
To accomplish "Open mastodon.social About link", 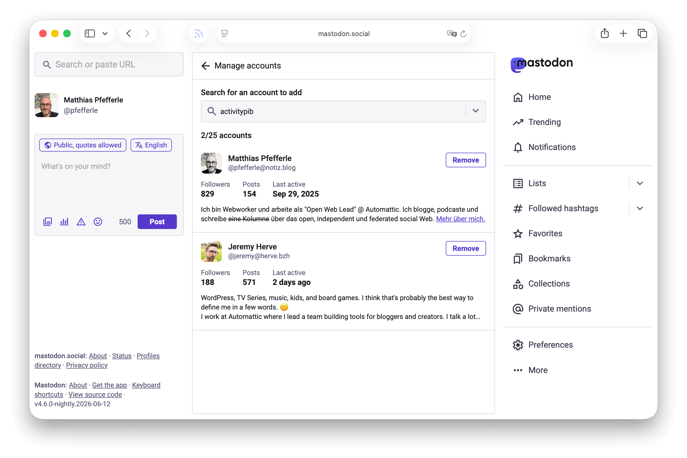I will [x=98, y=356].
